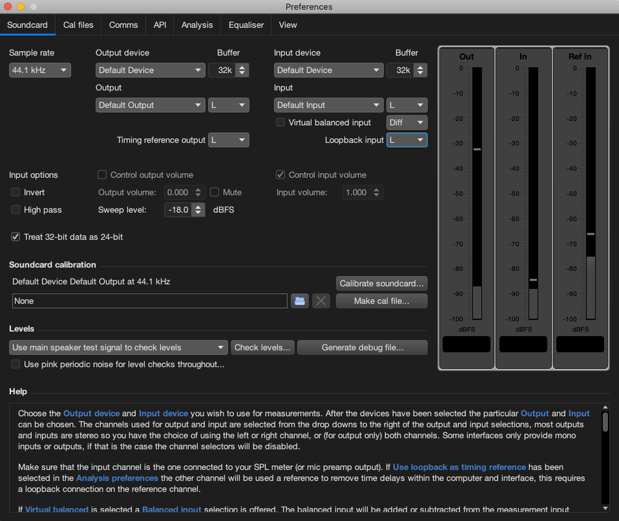Open the Default Input dropdown

pyautogui.click(x=329, y=105)
